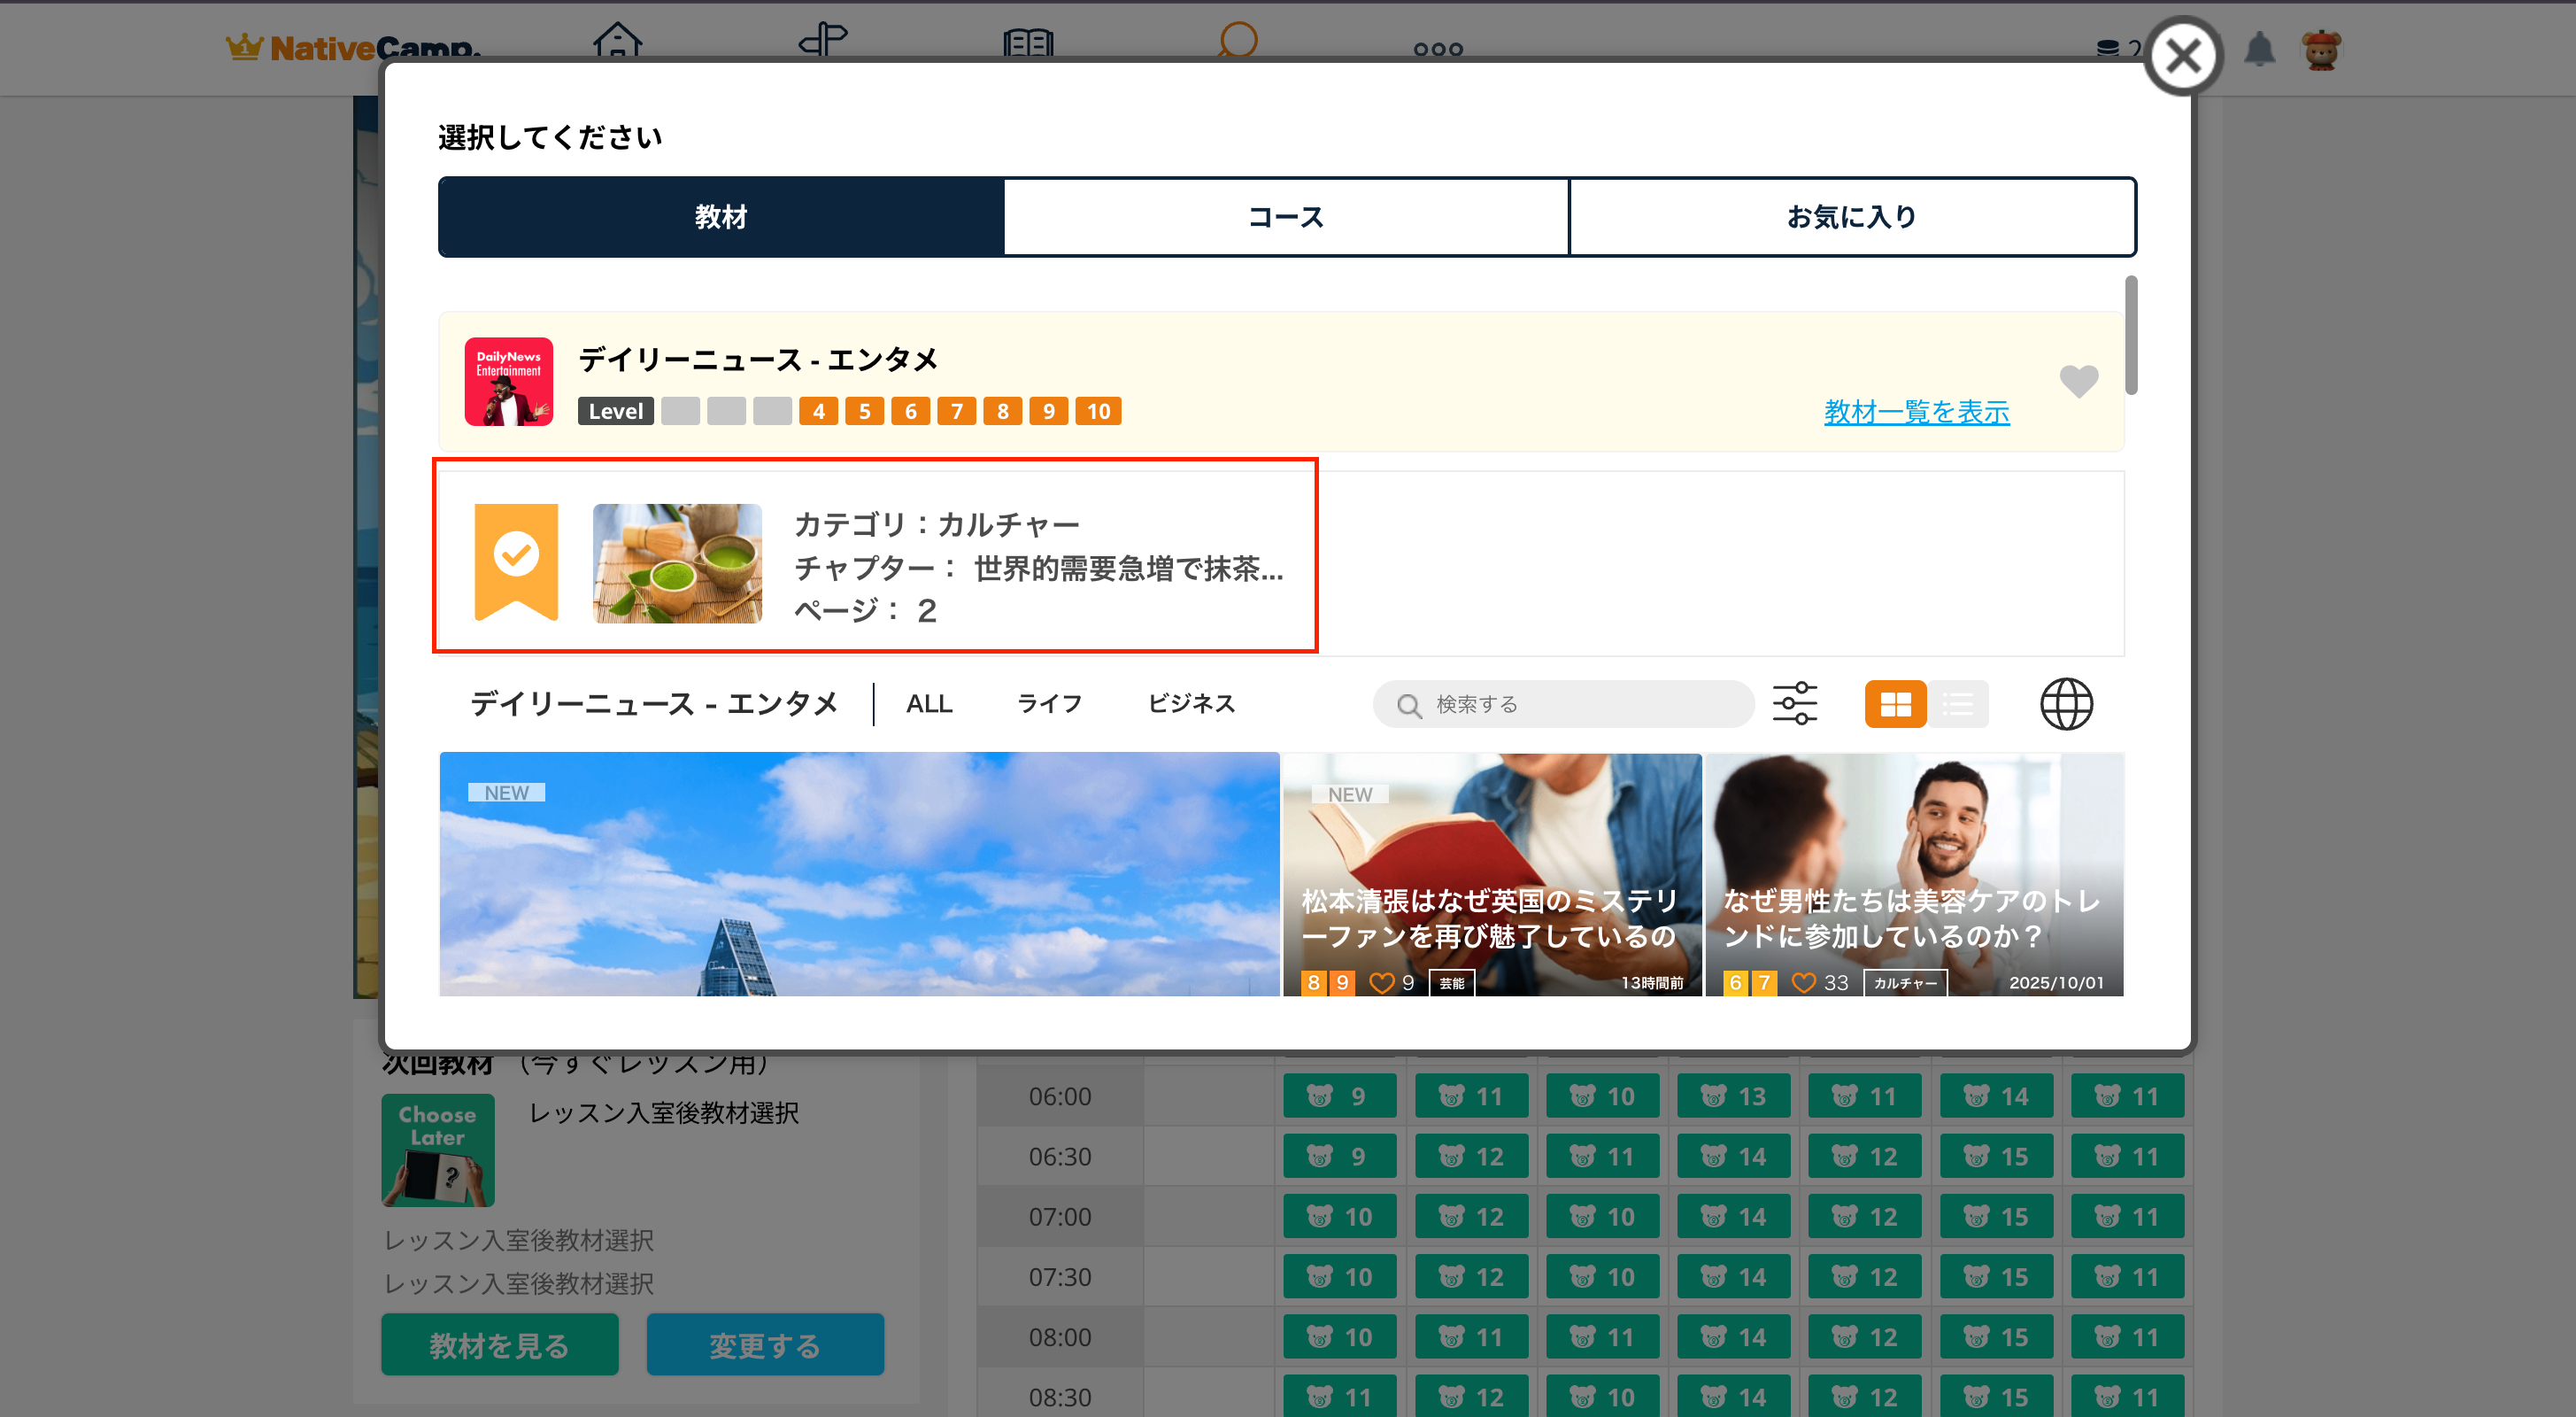Click the 検索する search field
This screenshot has height=1417, width=2576.
(1580, 704)
